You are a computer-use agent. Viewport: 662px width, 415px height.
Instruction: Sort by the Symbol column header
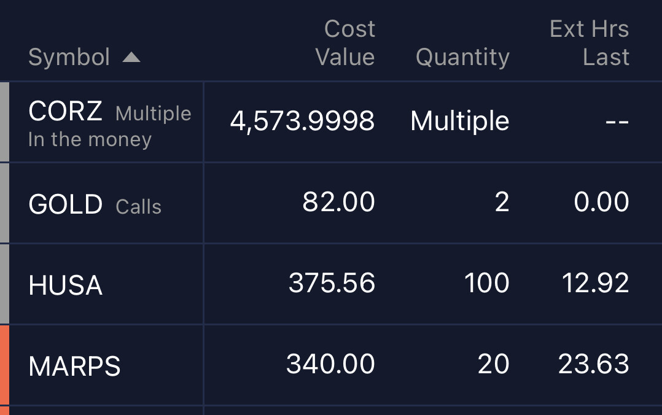69,57
